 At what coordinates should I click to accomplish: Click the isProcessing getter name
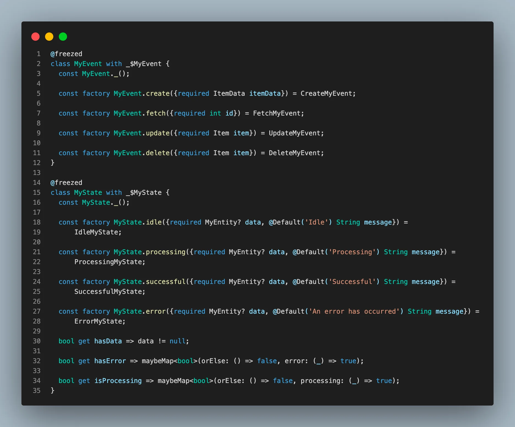(118, 381)
